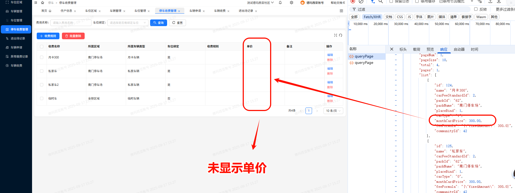
Task: Add a new 收费规则
Action: click(x=48, y=36)
